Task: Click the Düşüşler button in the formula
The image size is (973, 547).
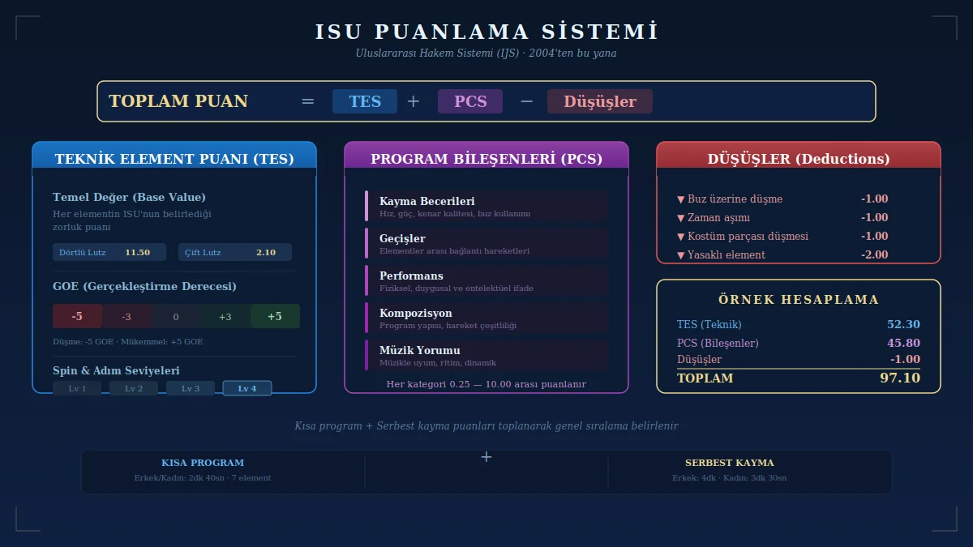Action: pyautogui.click(x=599, y=100)
